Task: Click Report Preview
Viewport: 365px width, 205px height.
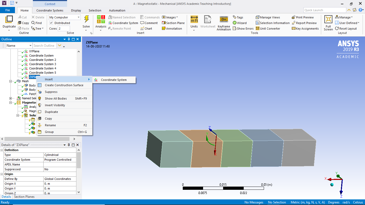Action: pos(304,23)
